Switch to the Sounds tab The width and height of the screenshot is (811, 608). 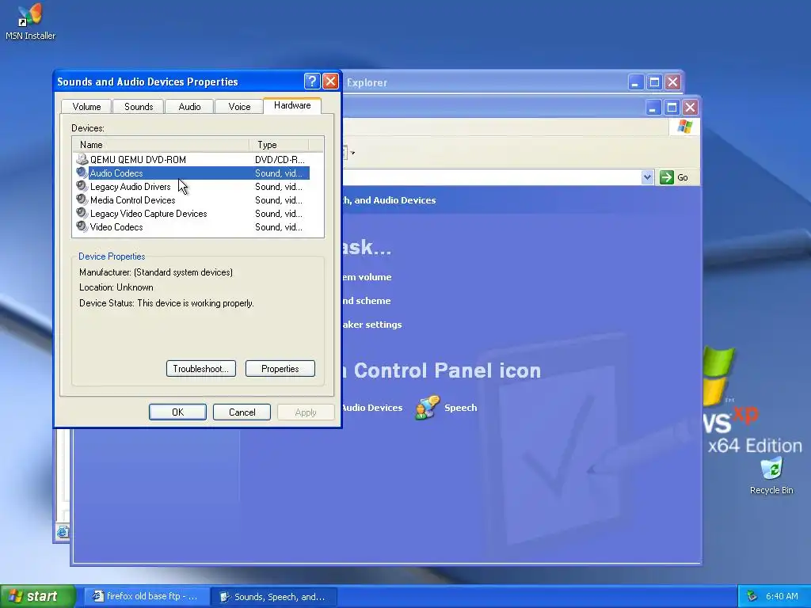click(x=139, y=107)
